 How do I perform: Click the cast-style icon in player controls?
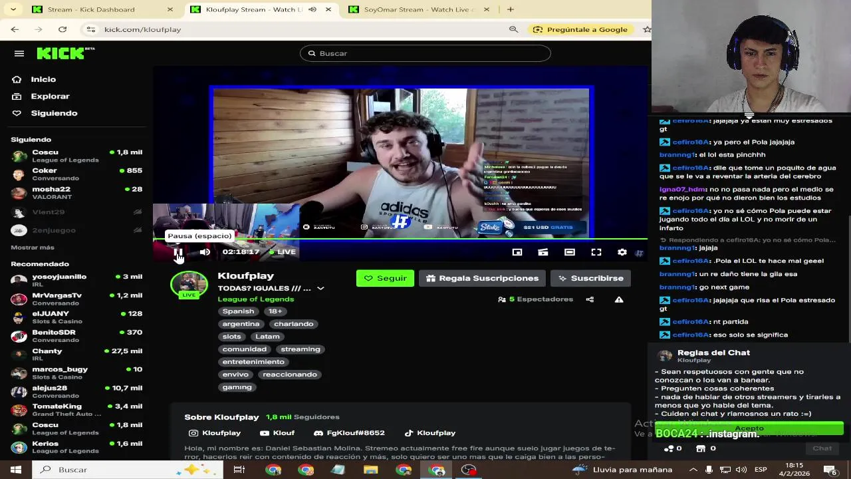click(543, 252)
